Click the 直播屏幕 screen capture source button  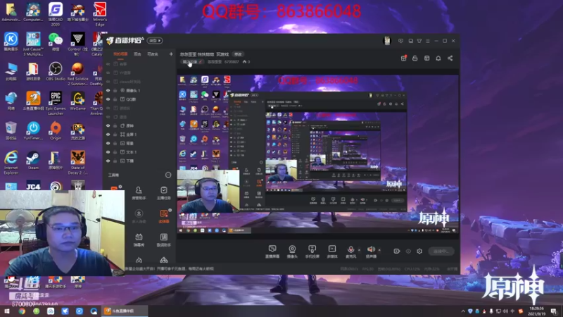pyautogui.click(x=272, y=251)
